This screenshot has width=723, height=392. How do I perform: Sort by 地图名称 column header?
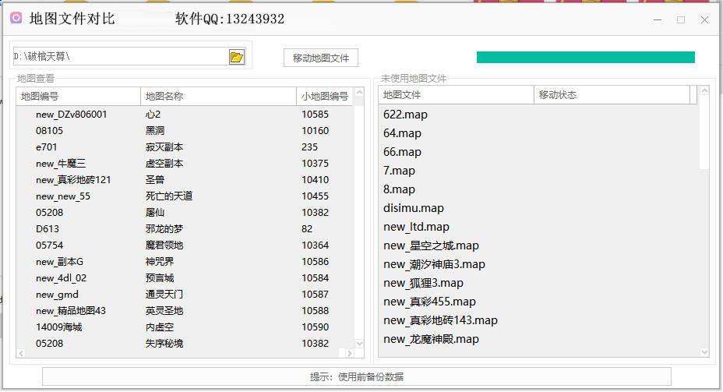(x=218, y=97)
